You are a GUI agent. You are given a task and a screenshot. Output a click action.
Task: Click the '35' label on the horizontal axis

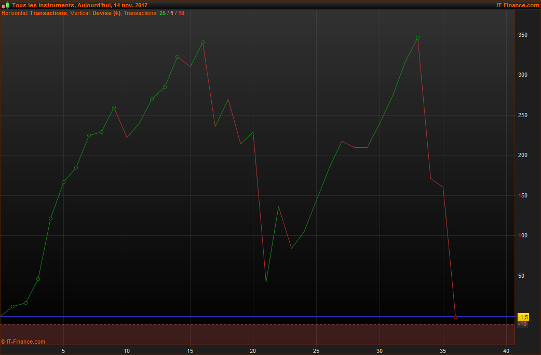tap(443, 351)
